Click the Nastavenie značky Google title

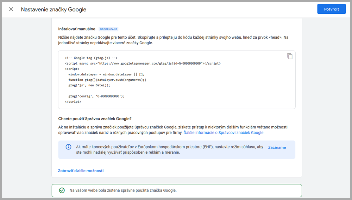pyautogui.click(x=54, y=9)
